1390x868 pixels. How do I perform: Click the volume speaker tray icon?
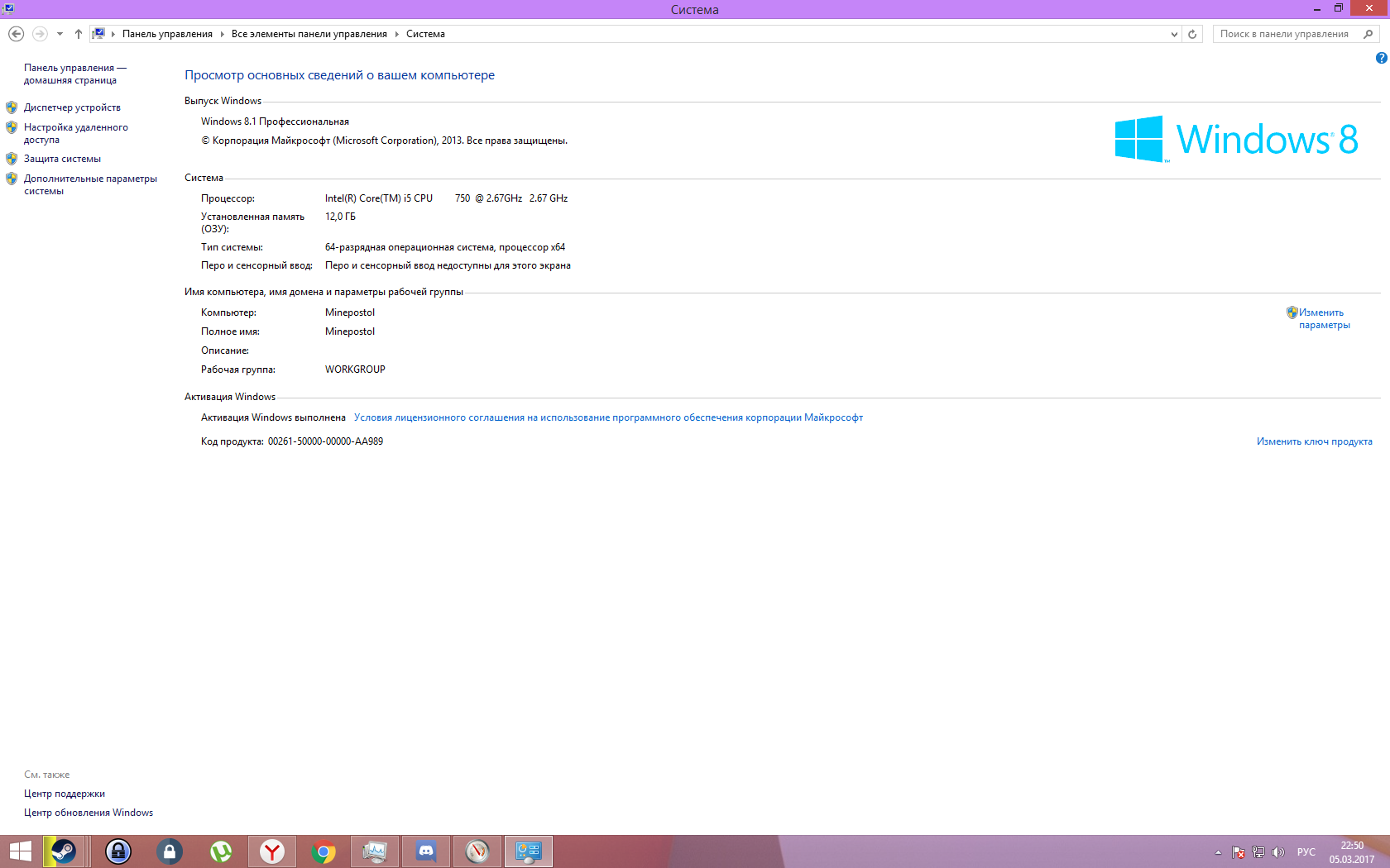tap(1278, 852)
